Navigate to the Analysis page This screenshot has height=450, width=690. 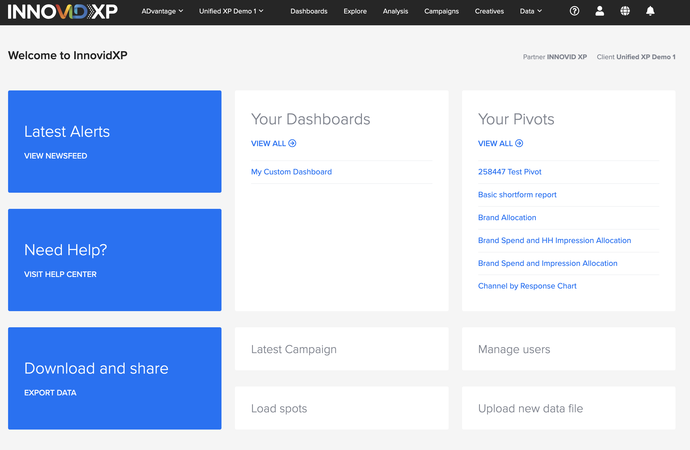395,11
